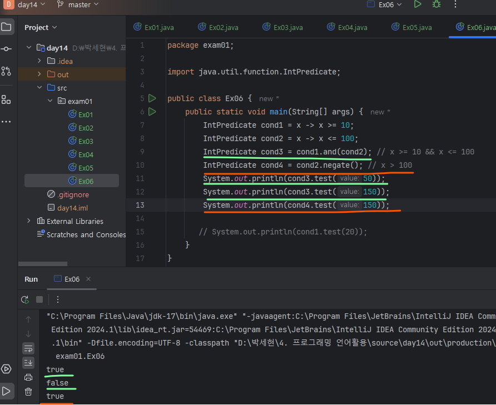Open the More Actions menu in the top toolbar
The height and width of the screenshot is (405, 496).
coord(455,4)
